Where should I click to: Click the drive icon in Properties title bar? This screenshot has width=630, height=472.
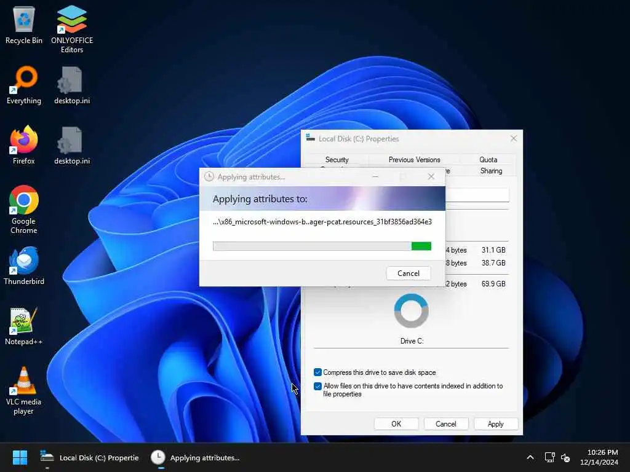pyautogui.click(x=310, y=138)
